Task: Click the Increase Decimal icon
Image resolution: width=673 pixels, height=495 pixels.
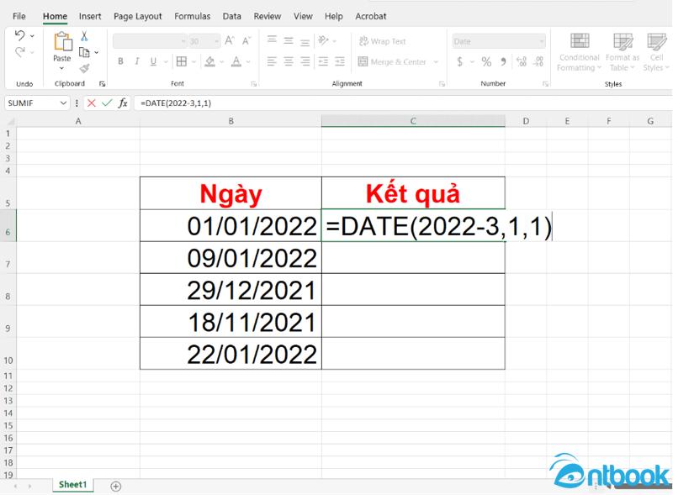Action: 522,61
